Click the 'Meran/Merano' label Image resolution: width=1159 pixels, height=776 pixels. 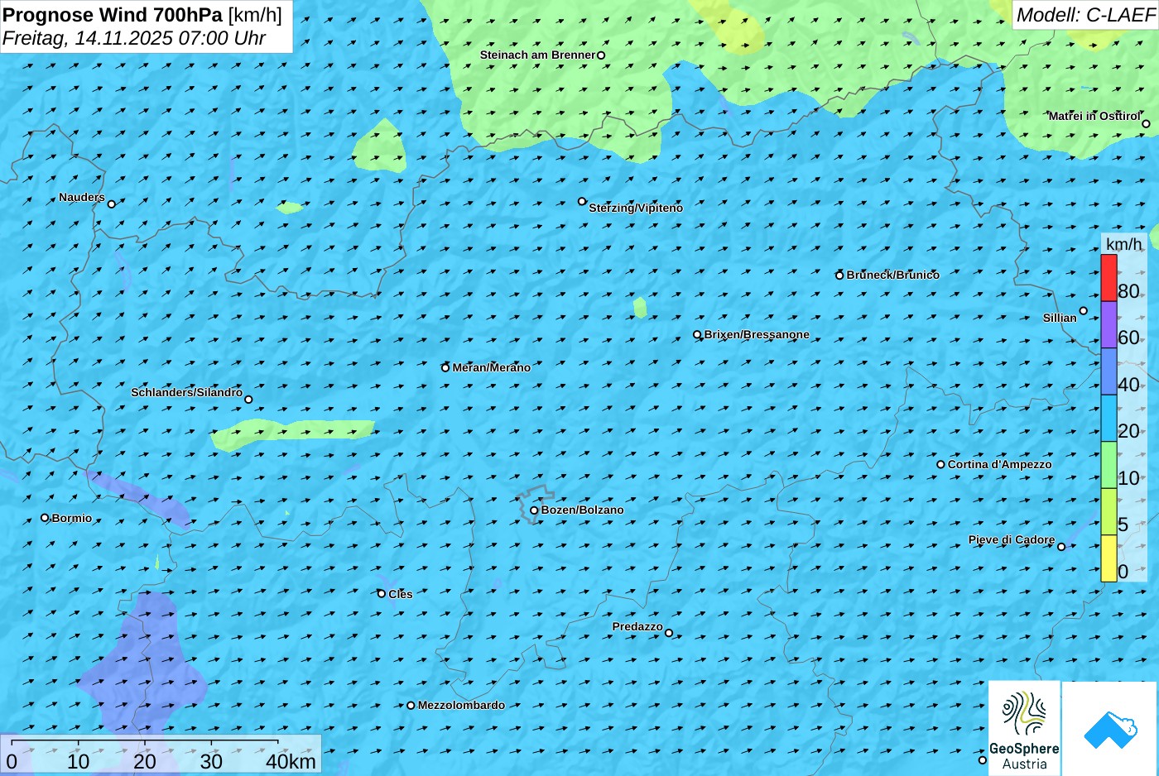coord(491,367)
